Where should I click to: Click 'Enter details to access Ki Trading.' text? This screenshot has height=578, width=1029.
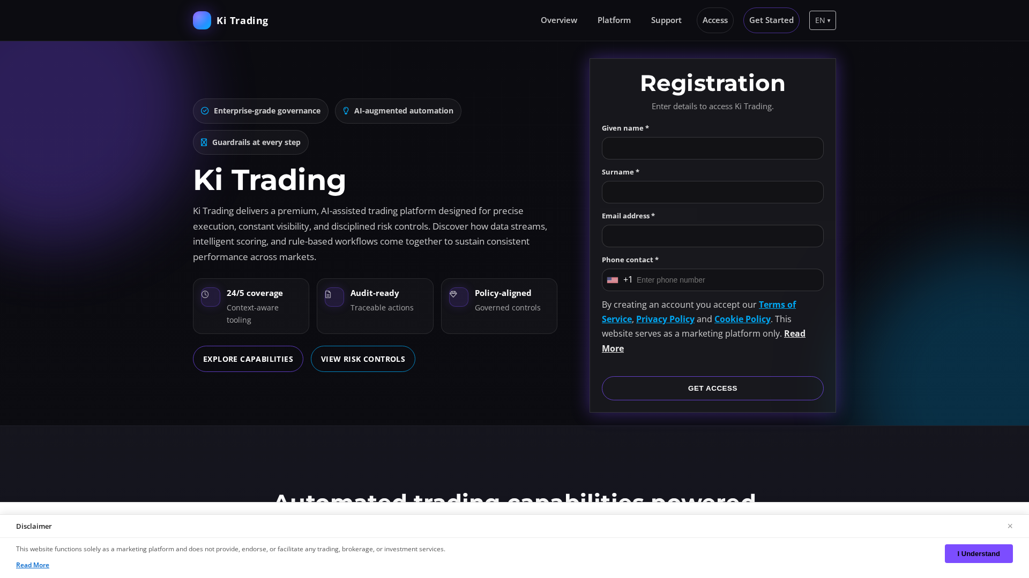click(713, 107)
